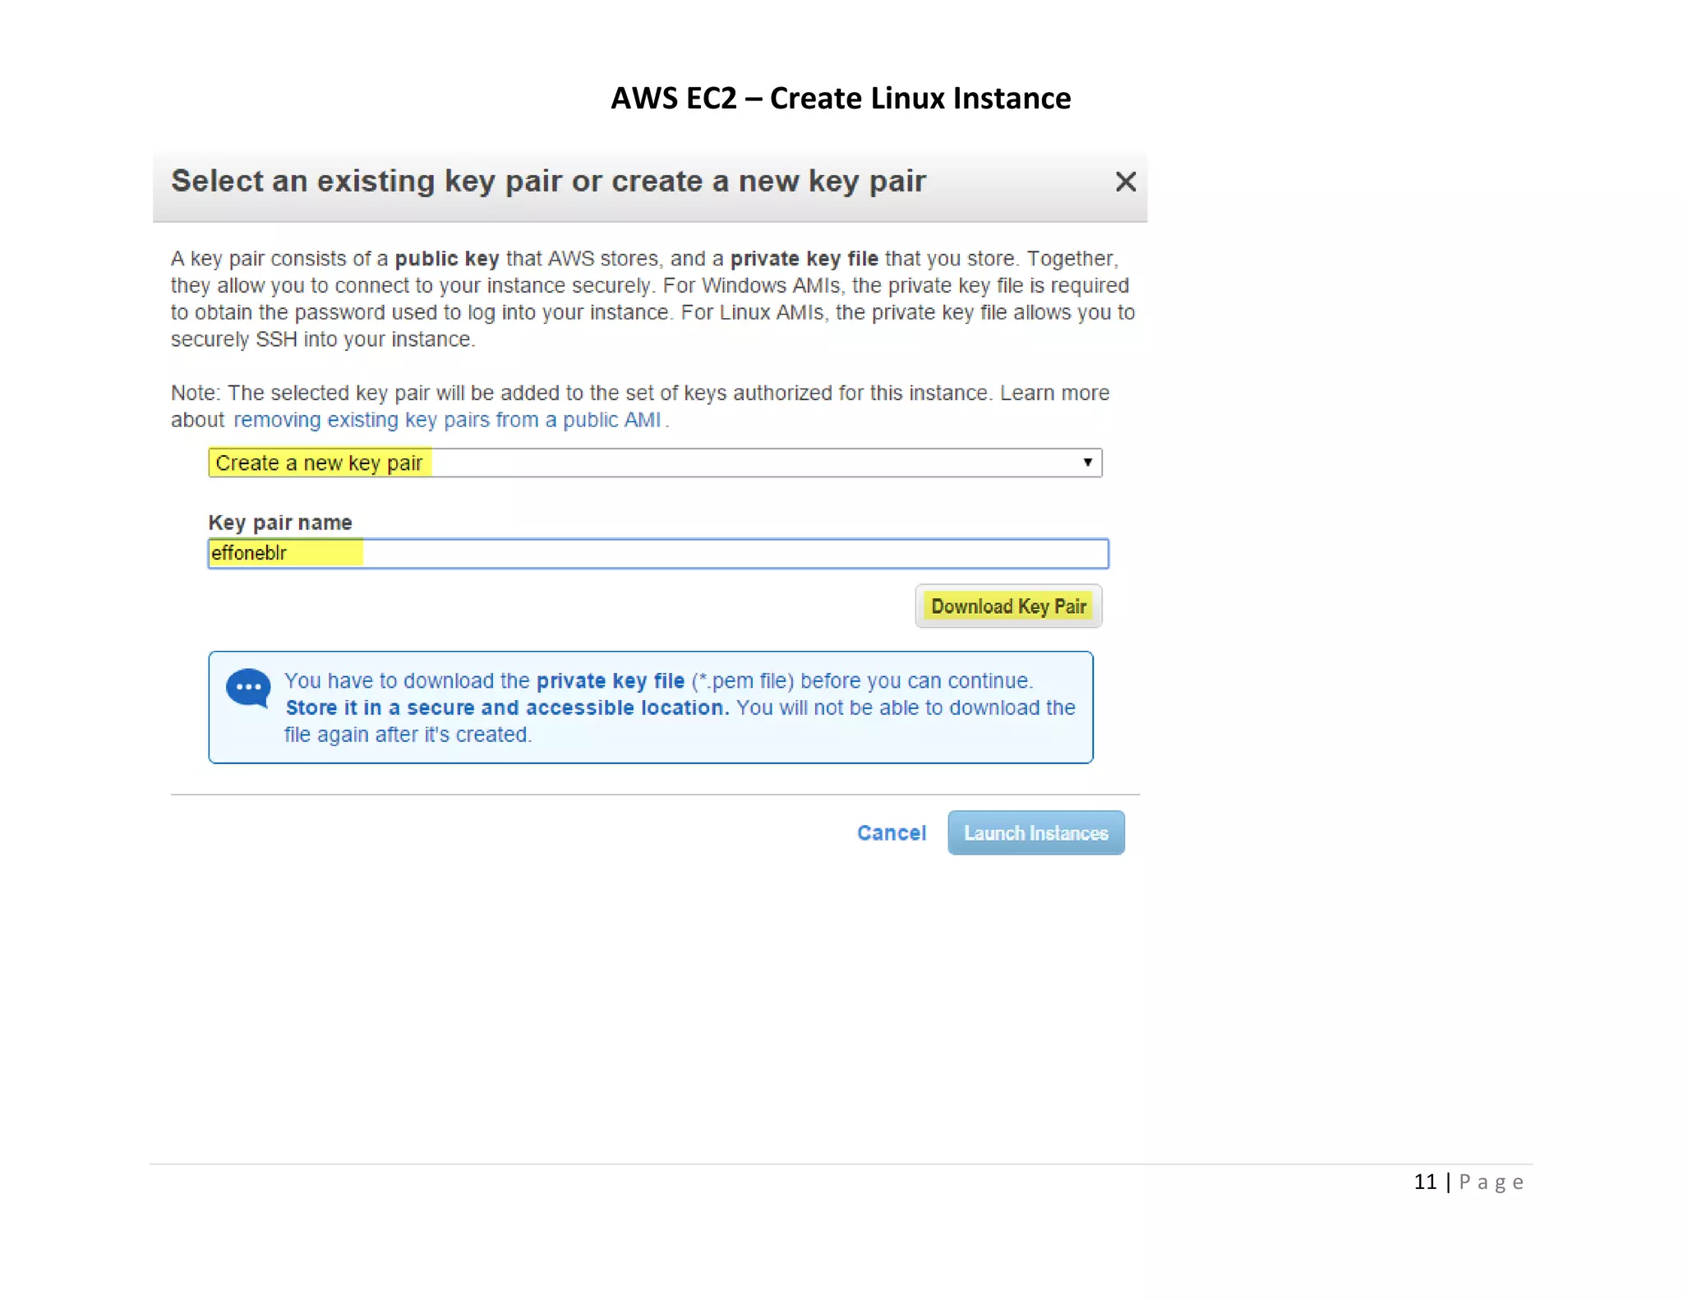Open the Create a new key pair dropdown
Viewport: 1683px width, 1300px height.
[x=655, y=463]
